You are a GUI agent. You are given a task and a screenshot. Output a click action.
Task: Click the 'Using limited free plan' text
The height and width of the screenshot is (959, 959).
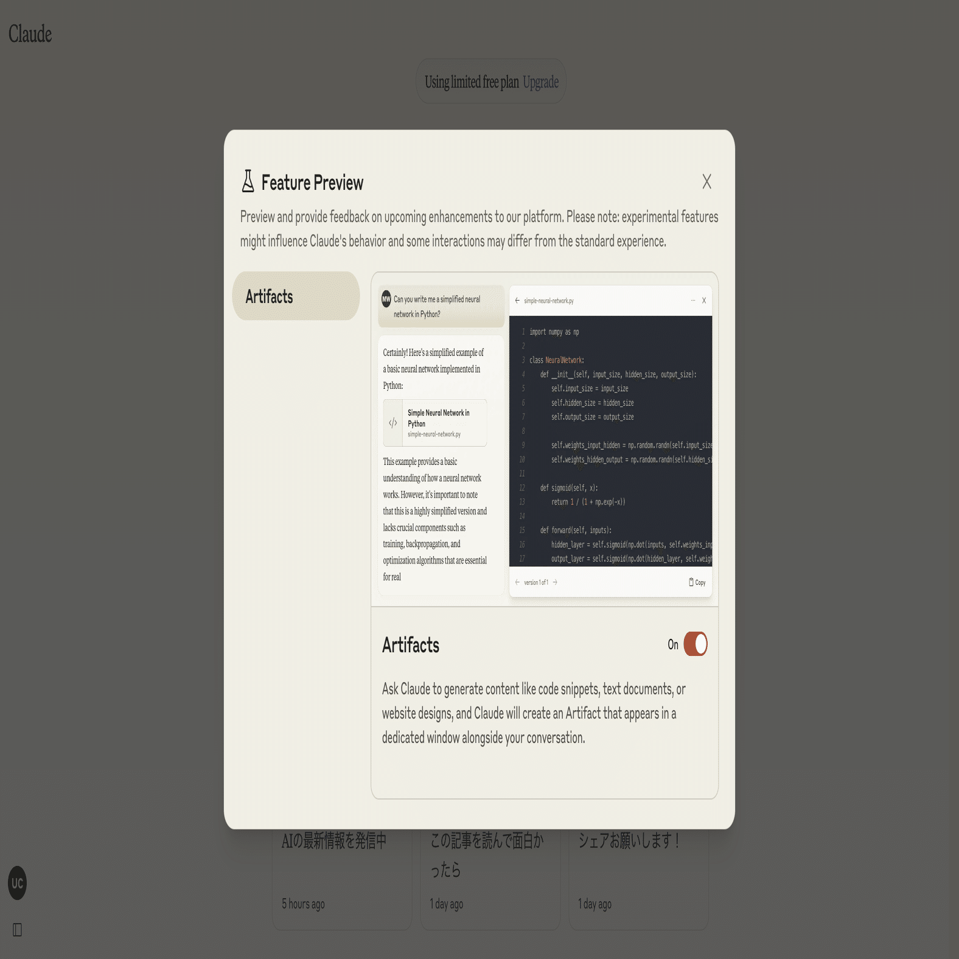(x=472, y=82)
